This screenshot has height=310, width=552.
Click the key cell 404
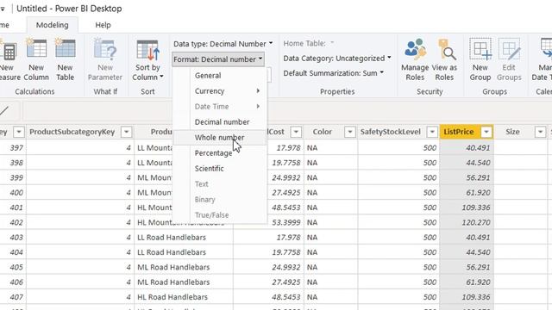coord(13,252)
